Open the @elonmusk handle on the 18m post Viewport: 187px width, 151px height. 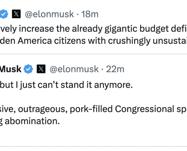49,14
